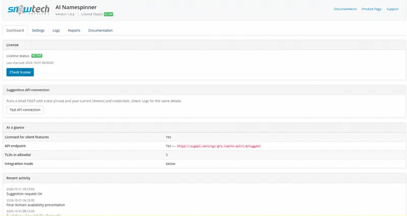Click Version 1.0.2 text
Screen dimensions: 407x216
[65, 14]
